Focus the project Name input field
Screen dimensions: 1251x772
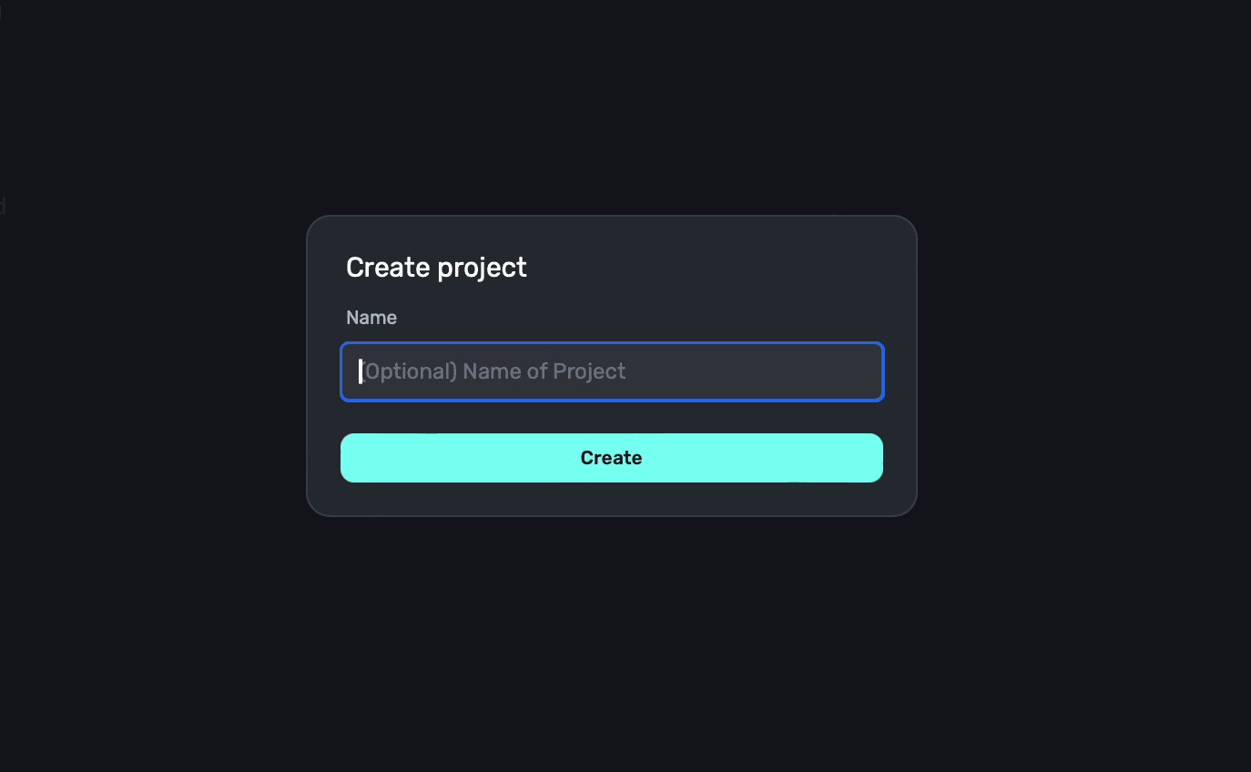tap(611, 371)
